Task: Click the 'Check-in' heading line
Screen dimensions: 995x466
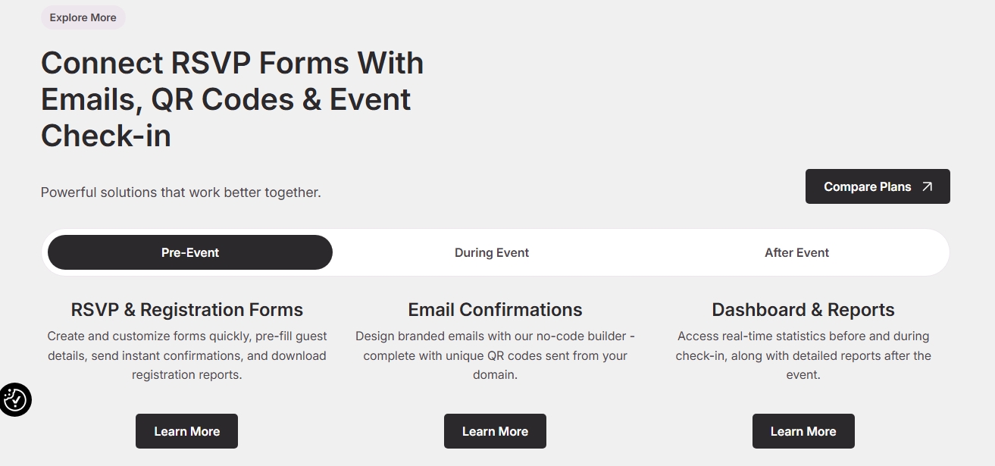Action: click(106, 136)
